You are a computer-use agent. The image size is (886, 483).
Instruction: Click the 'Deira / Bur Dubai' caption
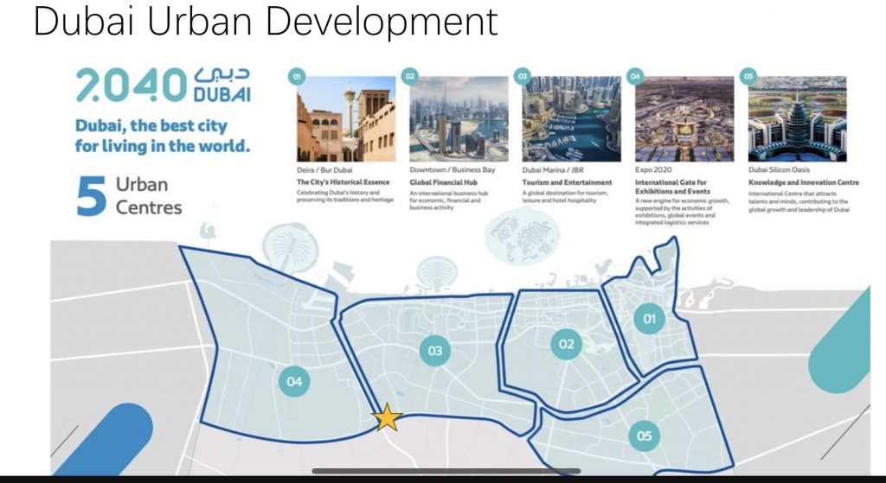(324, 170)
